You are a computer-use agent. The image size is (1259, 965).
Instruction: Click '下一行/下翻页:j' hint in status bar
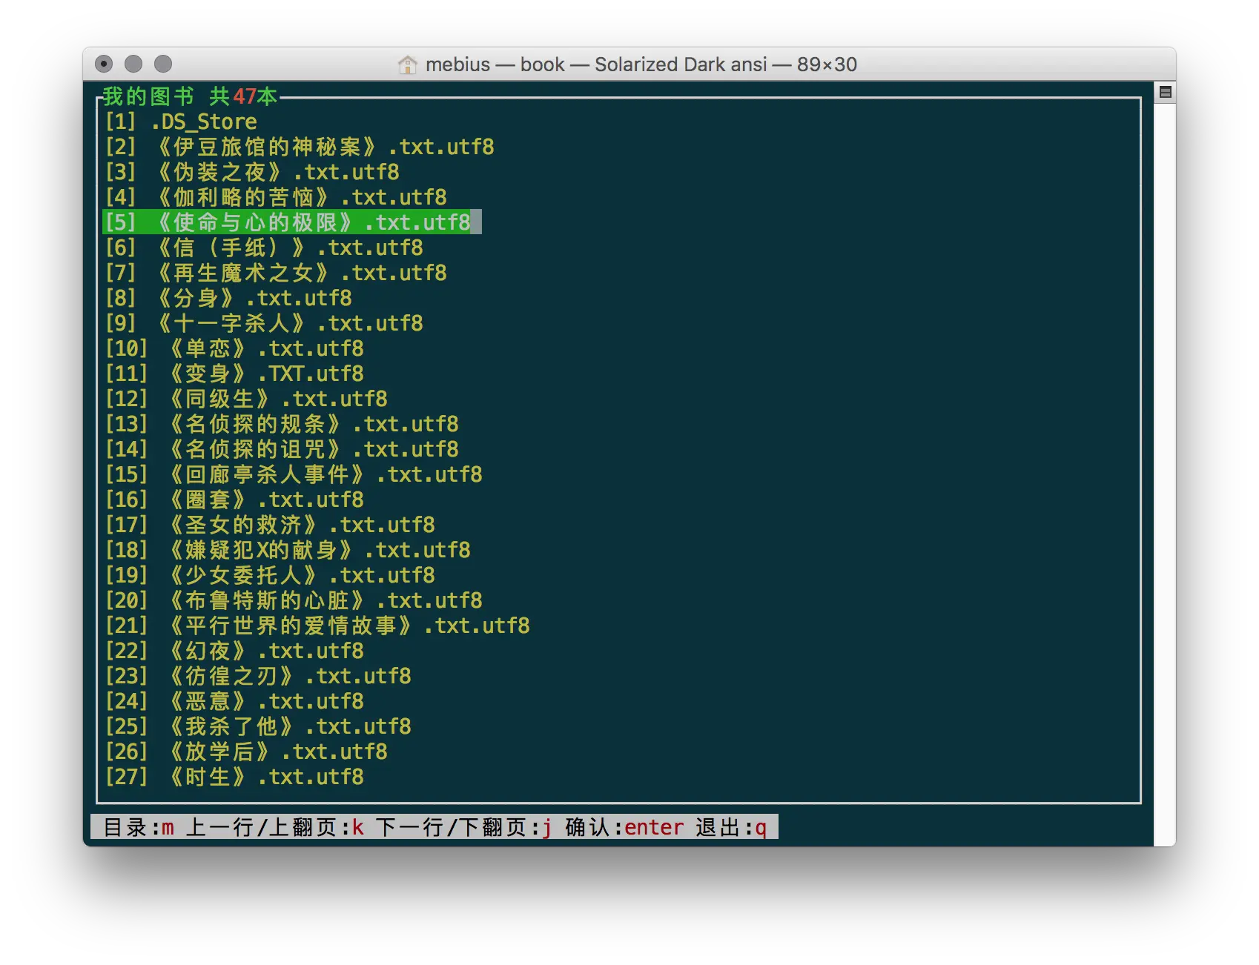click(465, 827)
